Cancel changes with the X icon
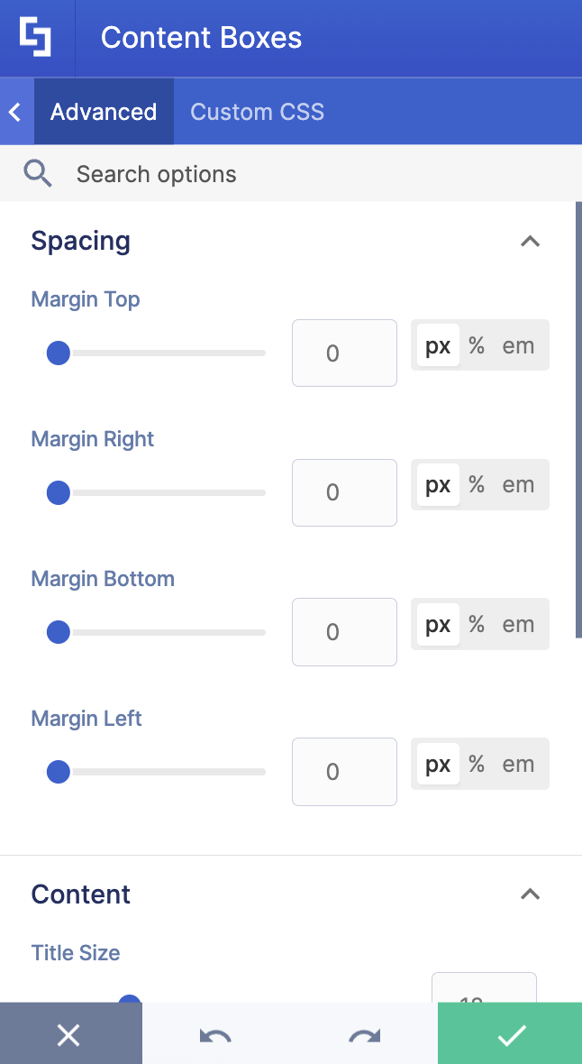Viewport: 582px width, 1064px height. tap(70, 1035)
